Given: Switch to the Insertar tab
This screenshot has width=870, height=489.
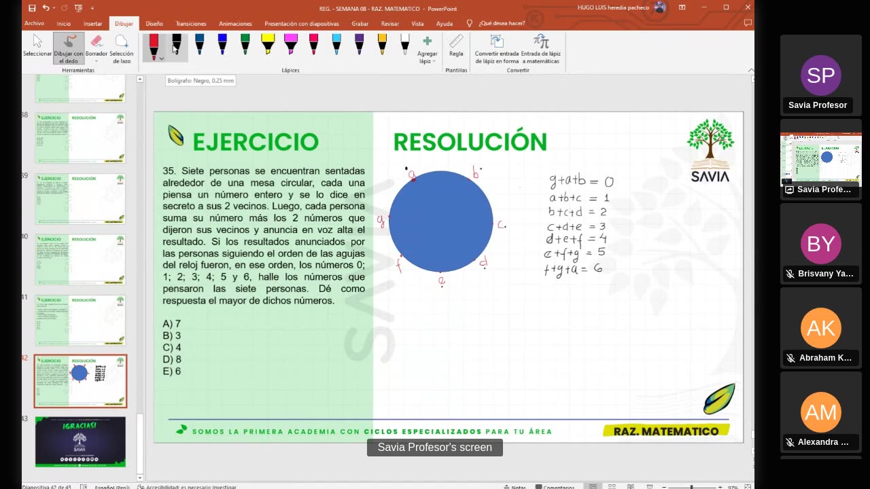Looking at the screenshot, I should pyautogui.click(x=93, y=23).
